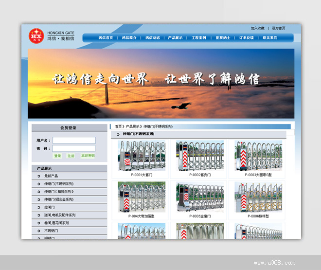The width and height of the screenshot is (321, 270).
Task: Open 招贤纳士 navigation item
Action: 223,37
